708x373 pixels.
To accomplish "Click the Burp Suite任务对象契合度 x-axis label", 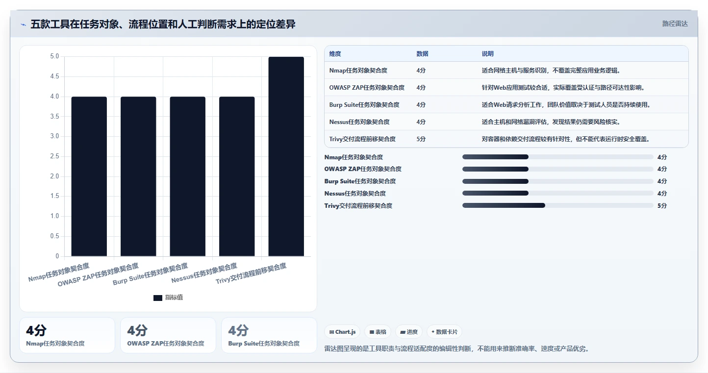I will tap(151, 274).
